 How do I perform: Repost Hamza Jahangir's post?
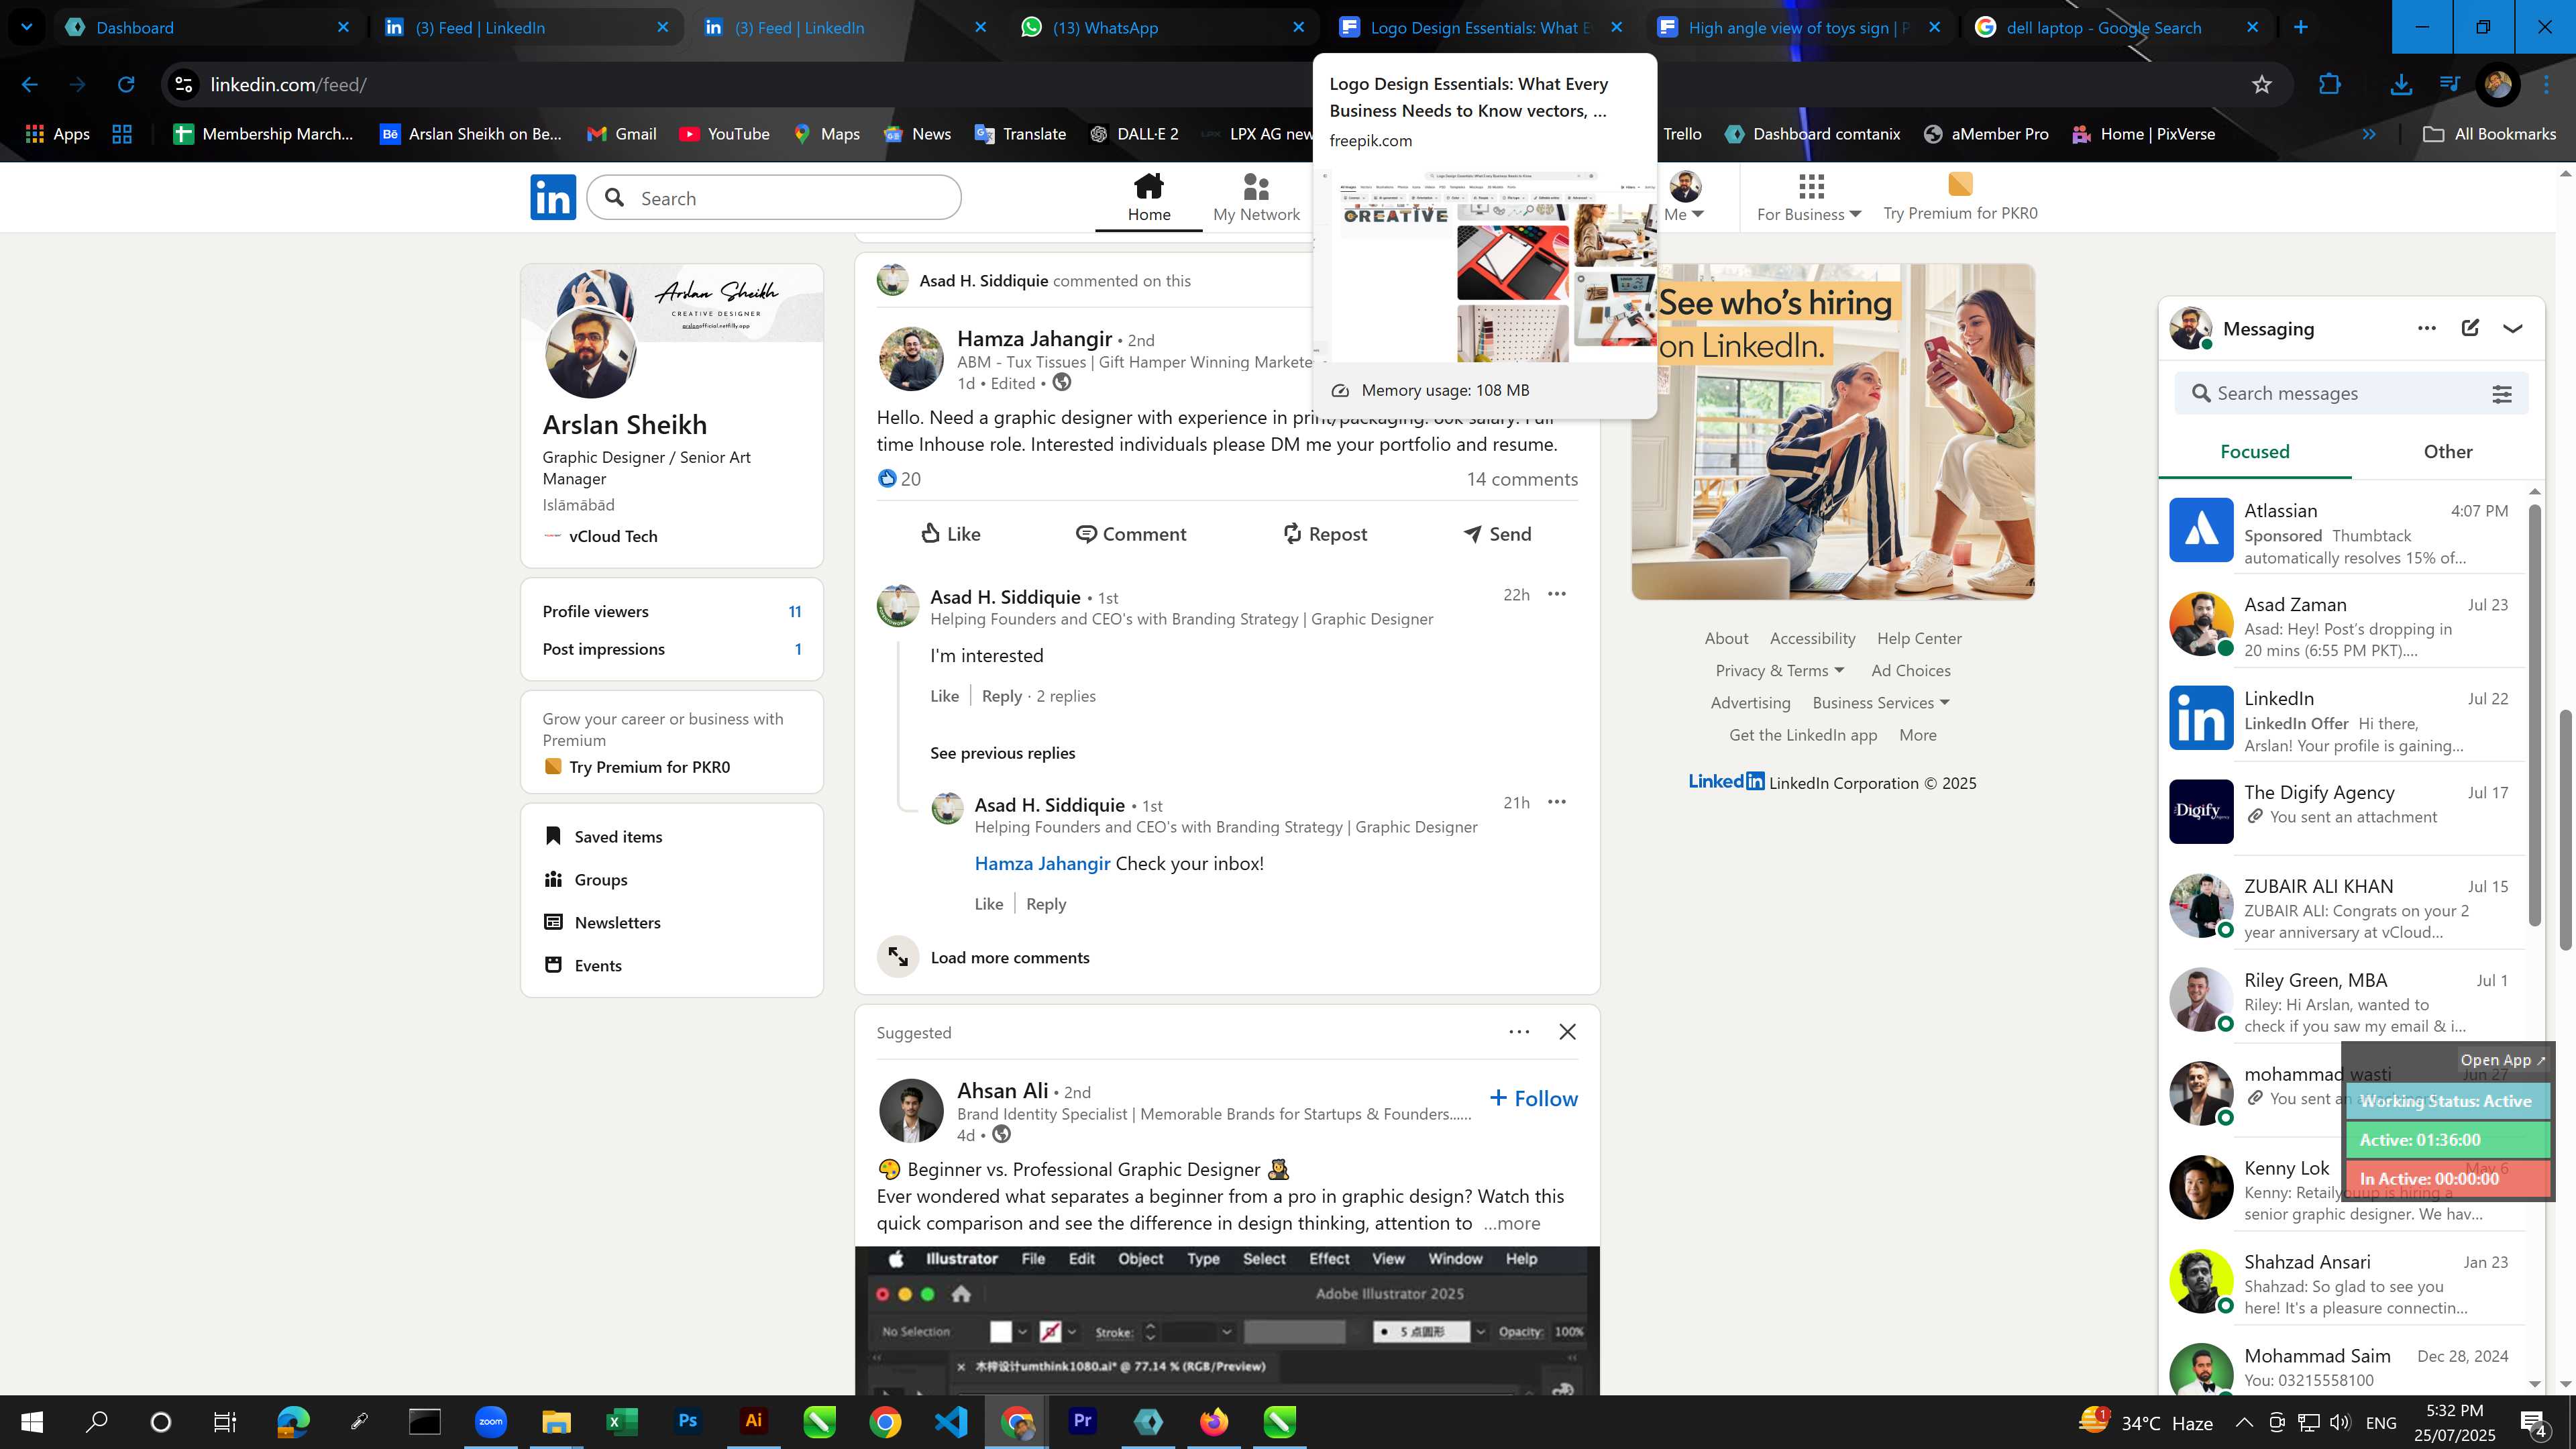1325,534
